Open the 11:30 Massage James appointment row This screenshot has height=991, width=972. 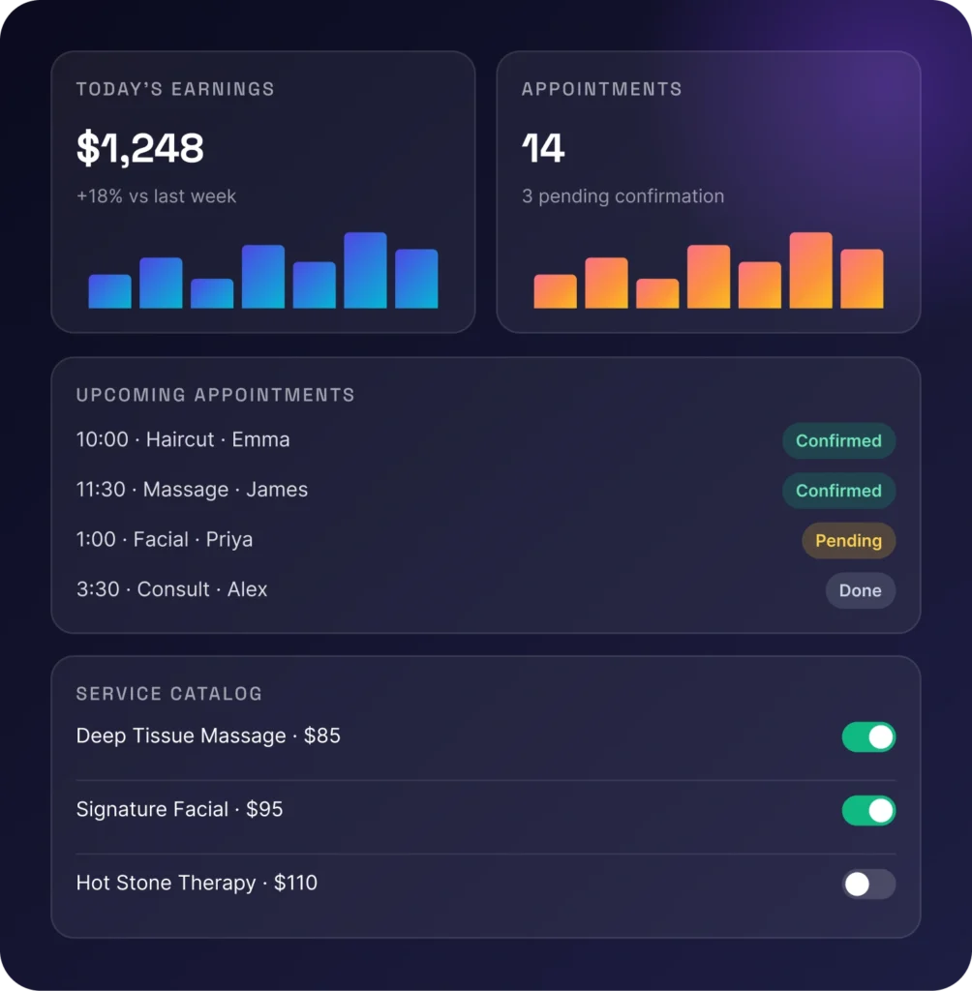pos(486,490)
